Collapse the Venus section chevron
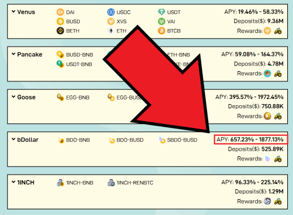 [x=13, y=11]
